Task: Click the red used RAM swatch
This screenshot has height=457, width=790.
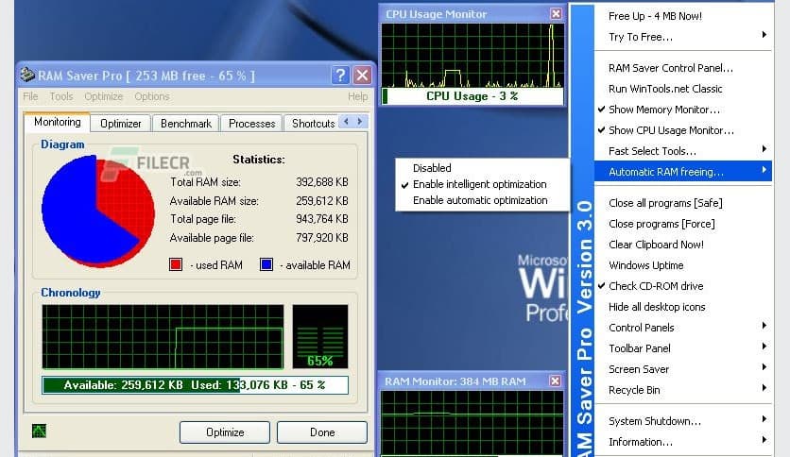Action: [x=176, y=264]
